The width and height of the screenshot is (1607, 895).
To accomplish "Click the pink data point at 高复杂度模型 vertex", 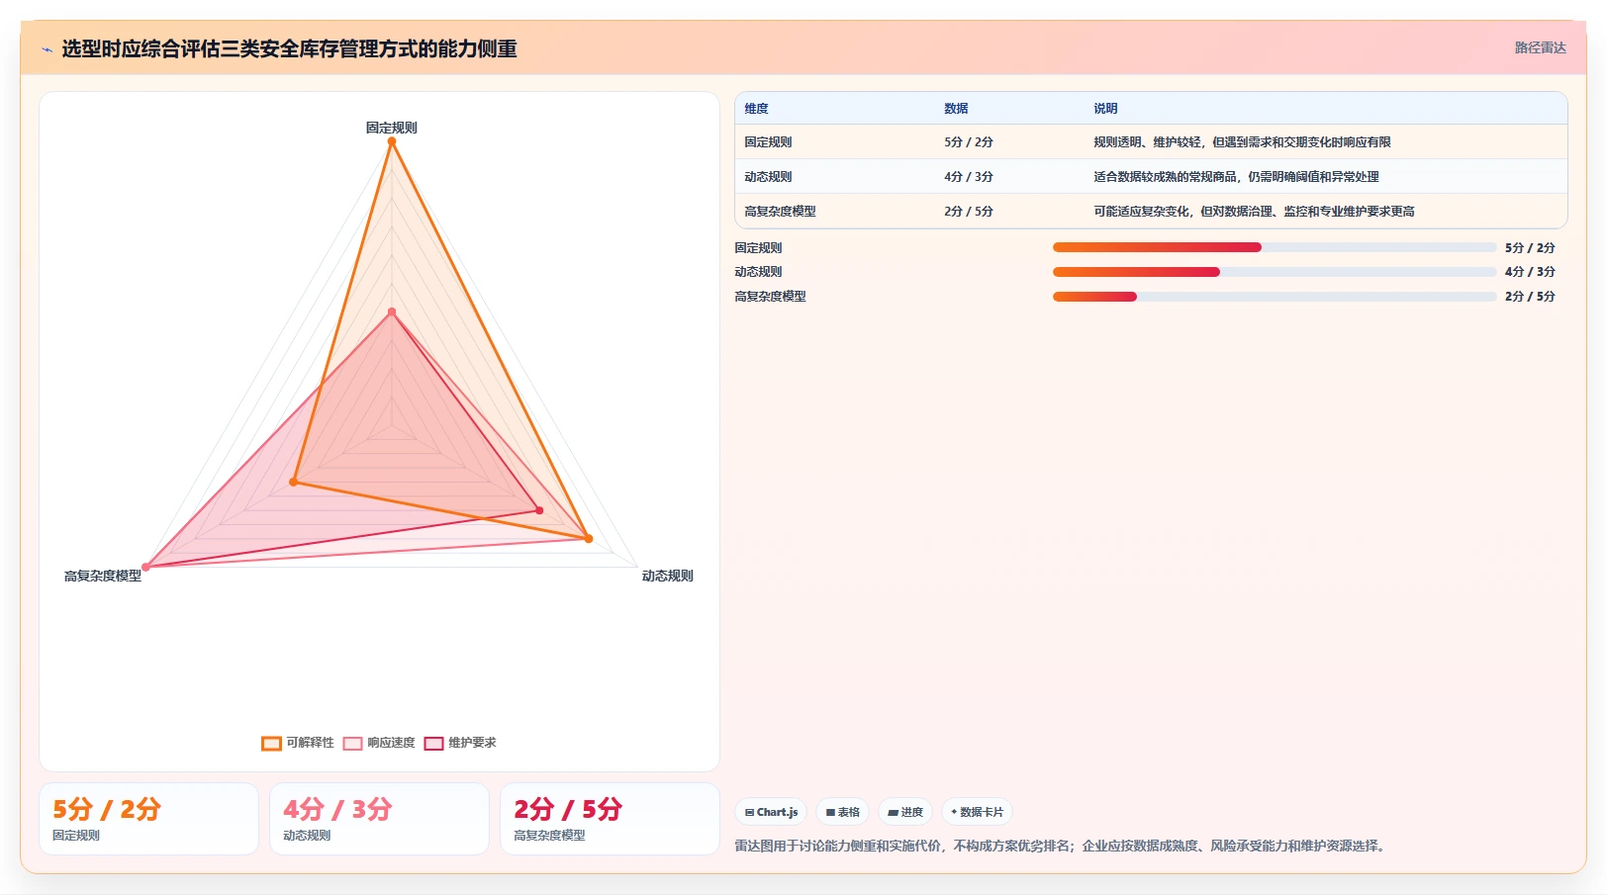I will [145, 567].
